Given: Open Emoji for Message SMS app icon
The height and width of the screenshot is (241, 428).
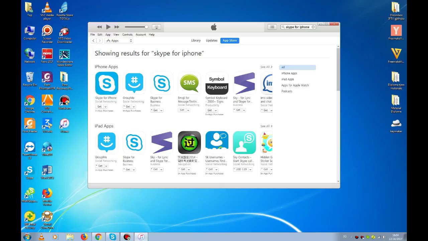Looking at the screenshot, I should 189,83.
